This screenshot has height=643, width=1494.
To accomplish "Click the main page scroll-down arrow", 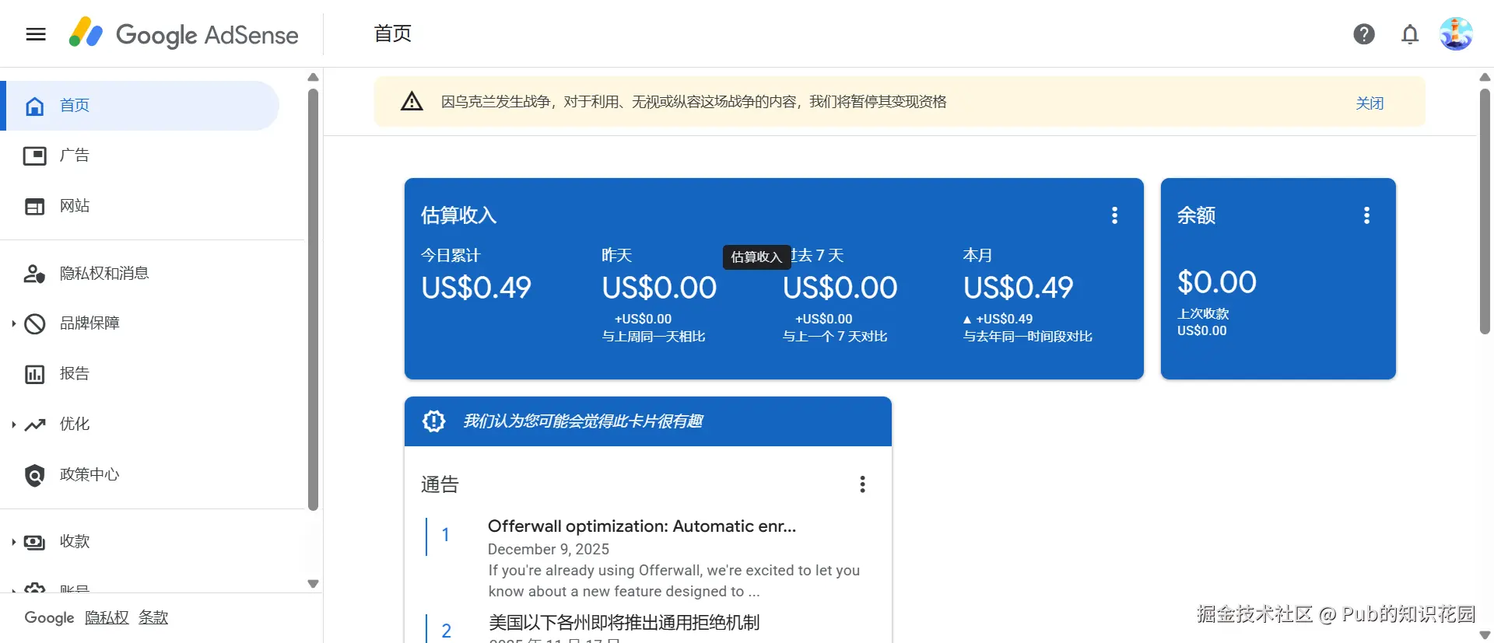I will pos(1485,635).
